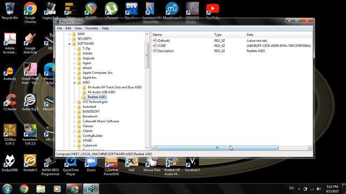Open Windows Explorer from the taskbar

pos(41,189)
